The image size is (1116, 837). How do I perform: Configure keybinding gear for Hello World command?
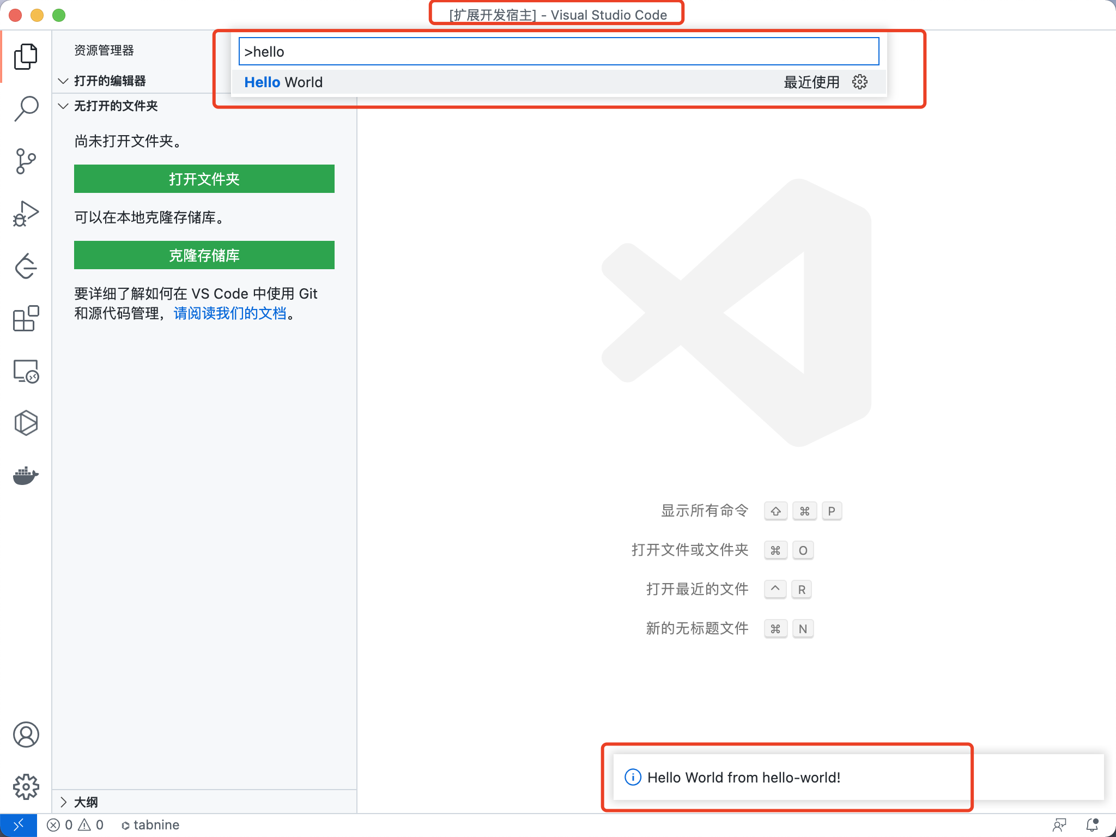[x=860, y=82]
